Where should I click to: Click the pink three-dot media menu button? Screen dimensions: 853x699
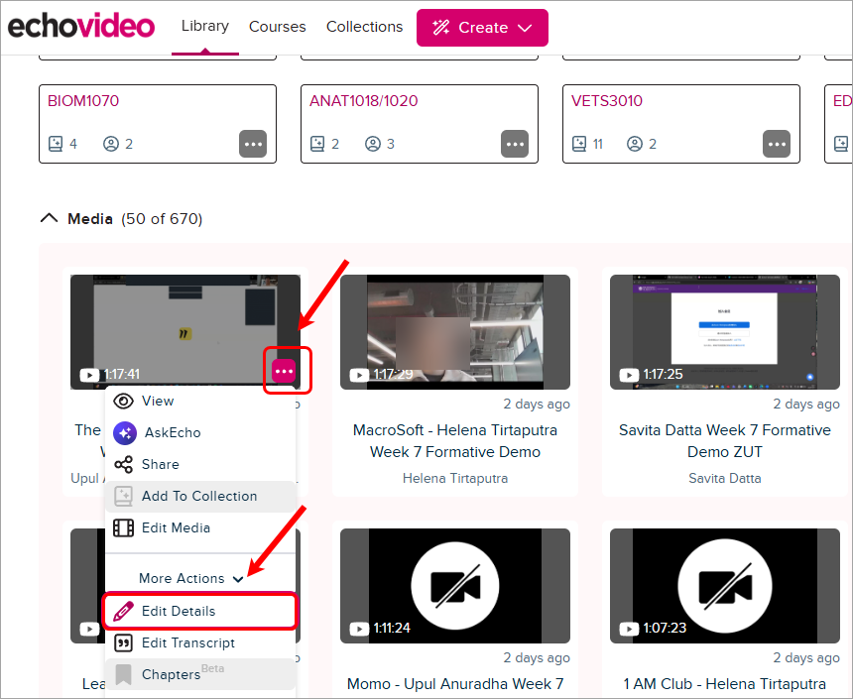(x=284, y=371)
